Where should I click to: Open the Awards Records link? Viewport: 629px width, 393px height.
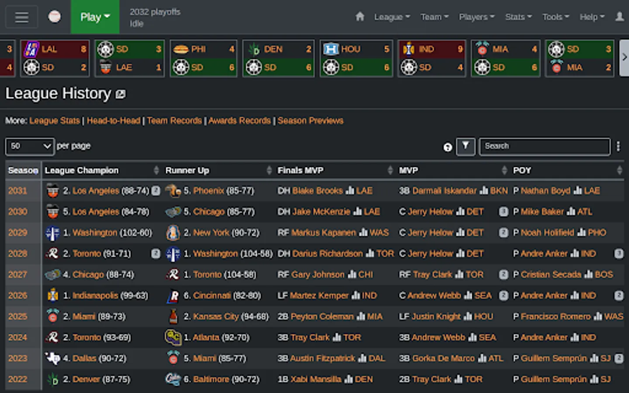239,121
